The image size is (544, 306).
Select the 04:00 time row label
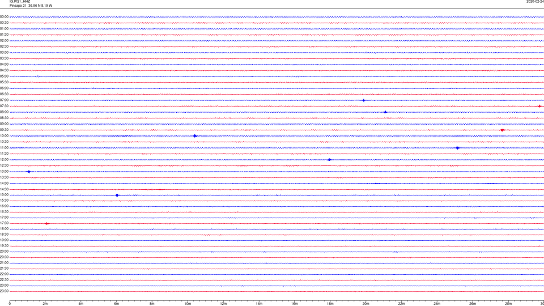click(x=4, y=65)
